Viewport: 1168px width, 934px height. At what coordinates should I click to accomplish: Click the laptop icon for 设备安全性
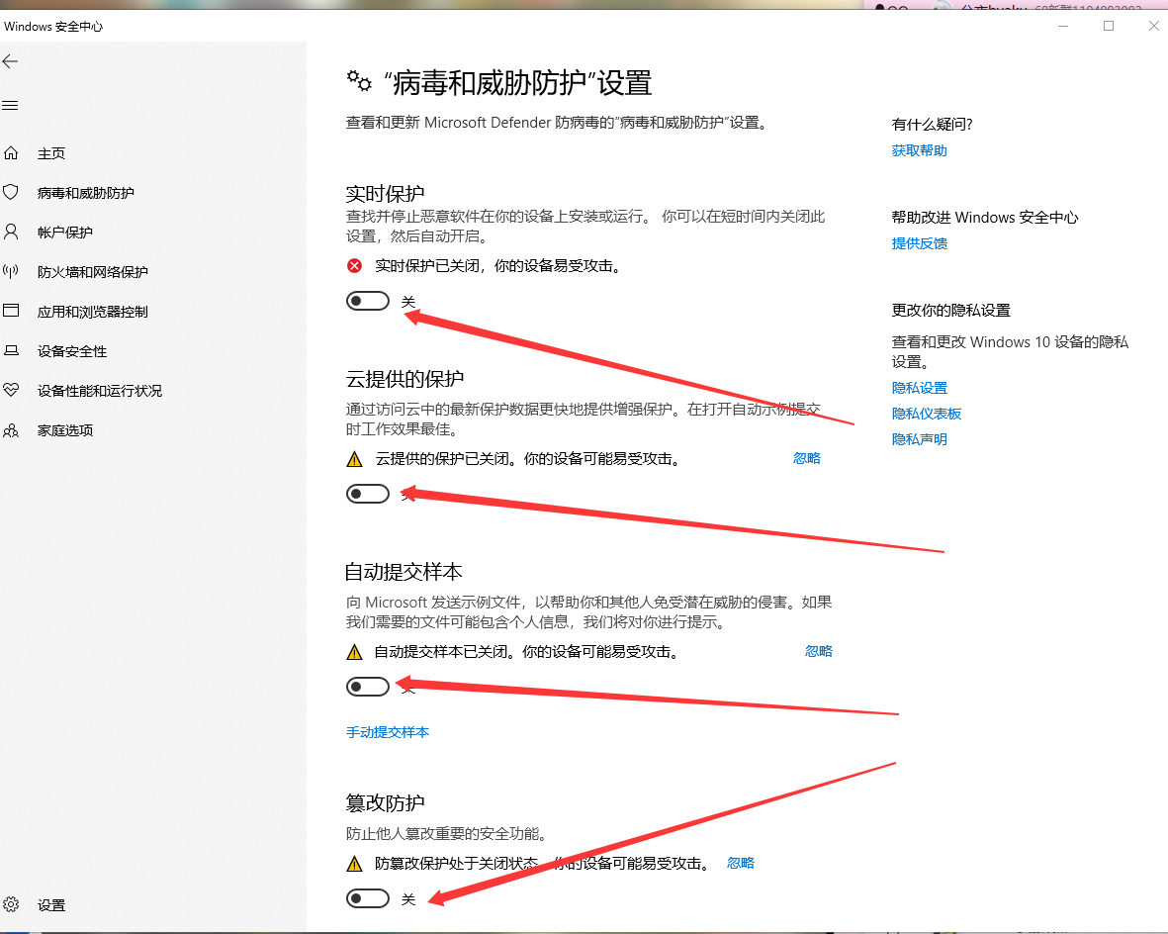[11, 350]
